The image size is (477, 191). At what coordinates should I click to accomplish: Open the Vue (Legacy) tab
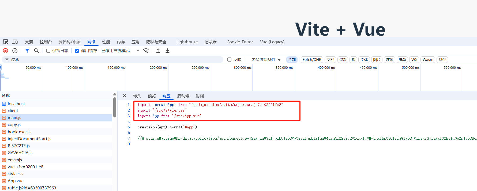[272, 42]
